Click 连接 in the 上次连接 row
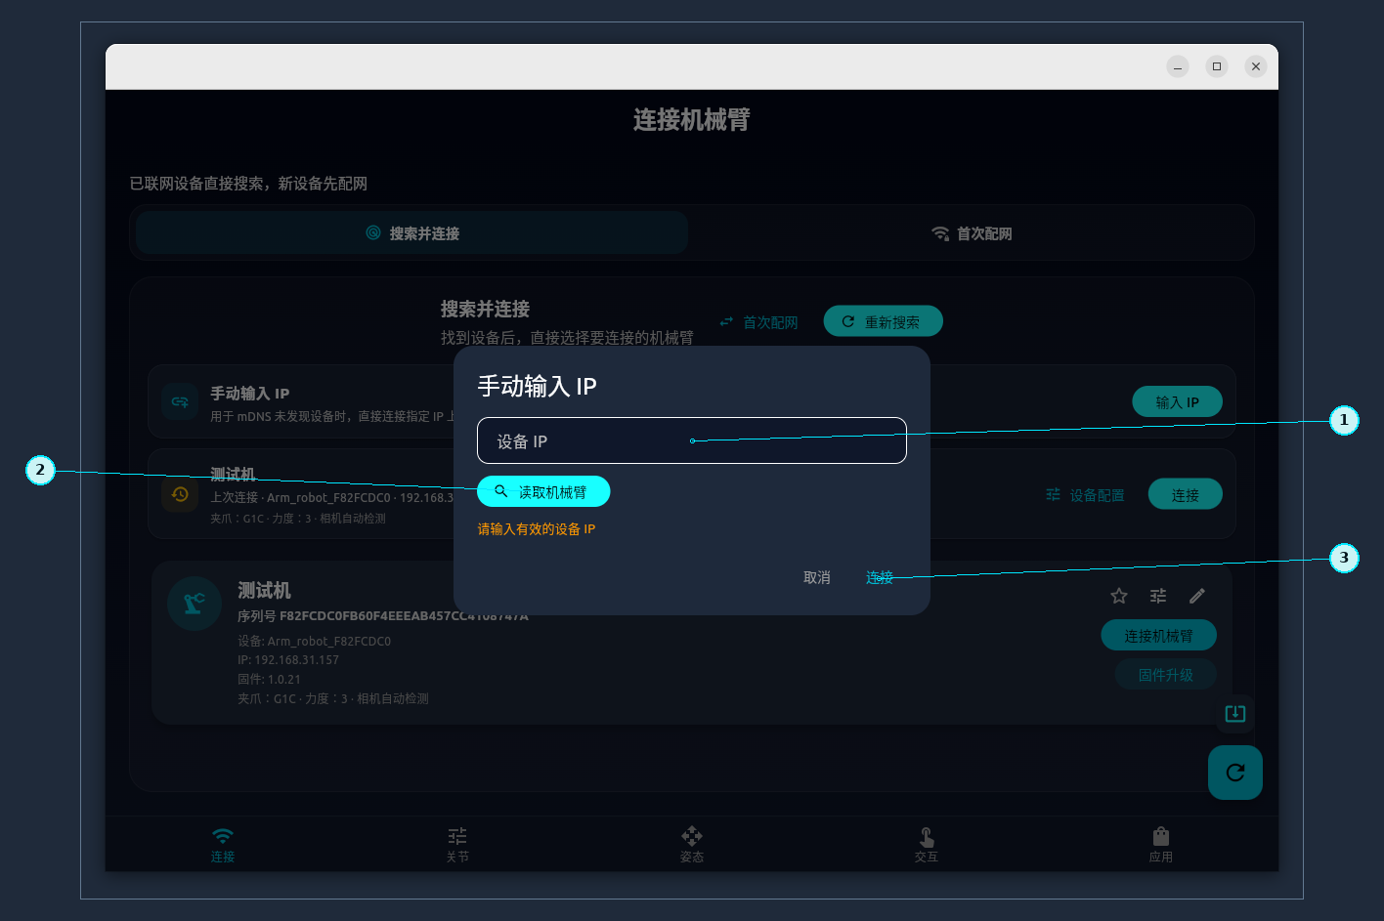 point(1185,494)
